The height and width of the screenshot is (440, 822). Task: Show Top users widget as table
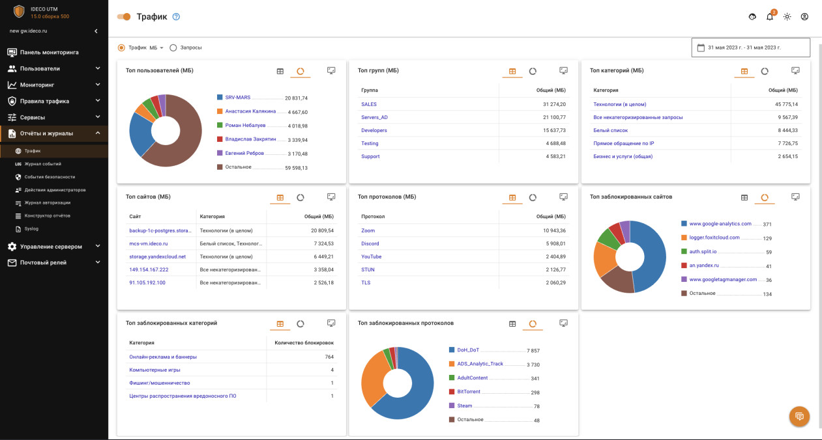pyautogui.click(x=280, y=71)
